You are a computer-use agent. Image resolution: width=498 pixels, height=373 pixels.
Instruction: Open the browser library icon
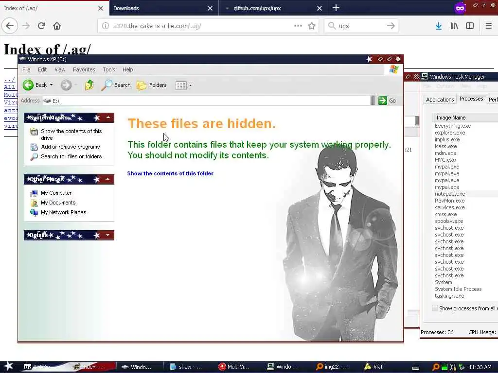454,26
